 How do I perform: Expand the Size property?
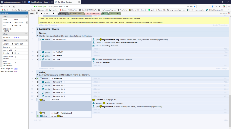point(13,26)
